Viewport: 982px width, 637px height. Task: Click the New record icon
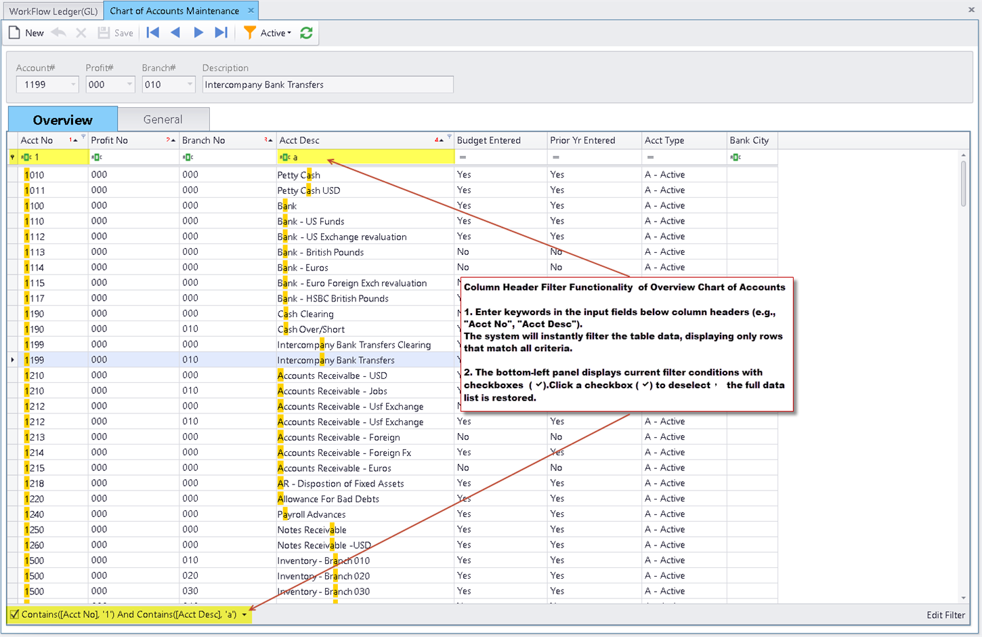tap(15, 33)
